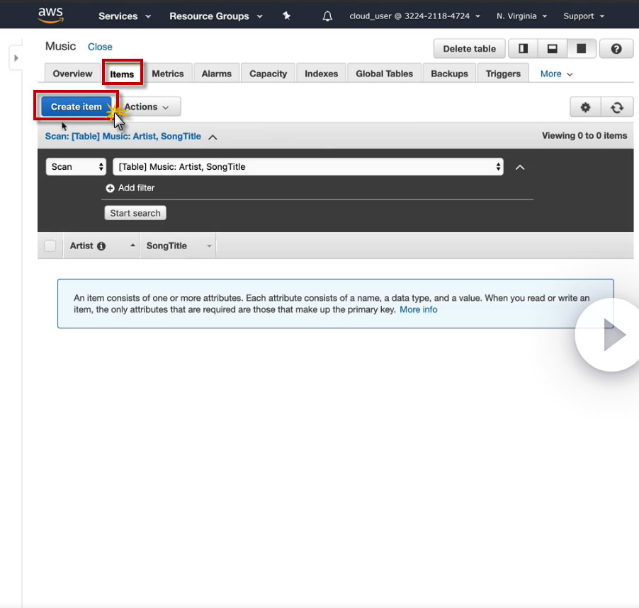Click the Viewing 0 to 0 items text
Viewport: 639px width, 608px height.
584,136
